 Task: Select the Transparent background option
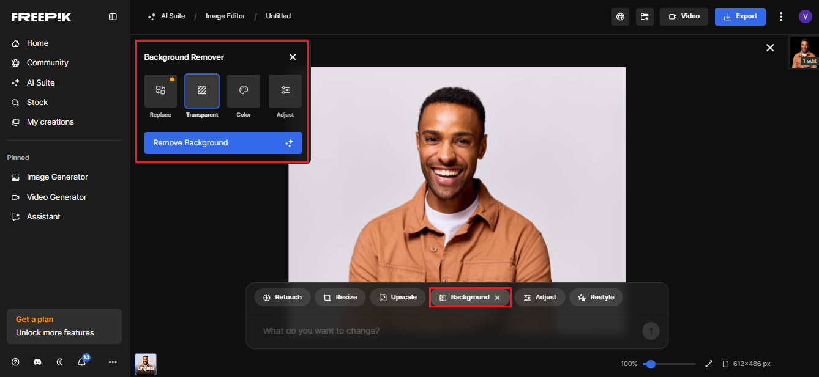coord(202,91)
